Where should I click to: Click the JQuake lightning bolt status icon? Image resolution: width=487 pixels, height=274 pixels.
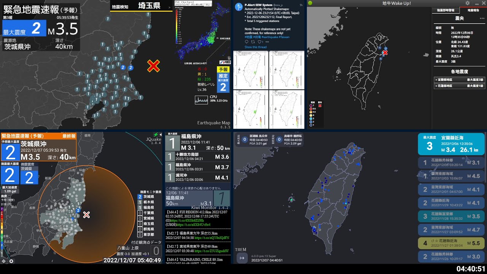pyautogui.click(x=155, y=135)
